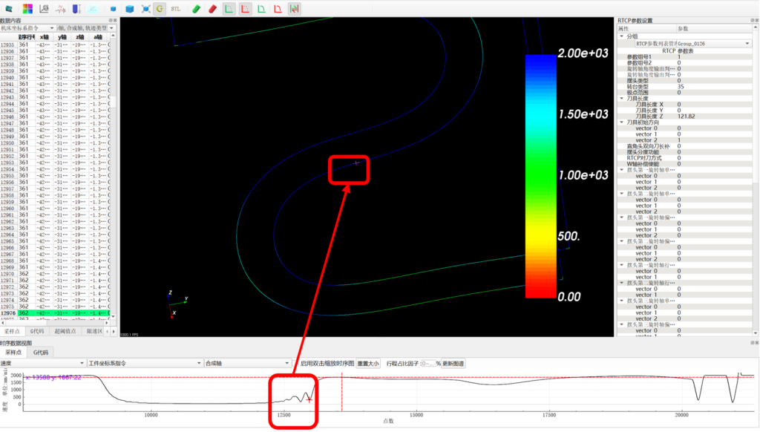The width and height of the screenshot is (760, 432).
Task: Switch to the G代码 tab in data panel
Action: [37, 332]
